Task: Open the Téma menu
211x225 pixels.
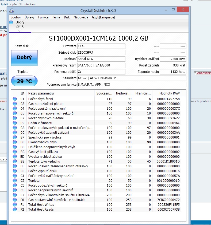Action: coord(56,17)
